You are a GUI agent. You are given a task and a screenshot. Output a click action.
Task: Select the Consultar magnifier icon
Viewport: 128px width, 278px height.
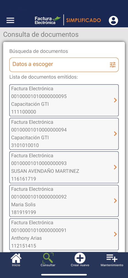(48, 258)
